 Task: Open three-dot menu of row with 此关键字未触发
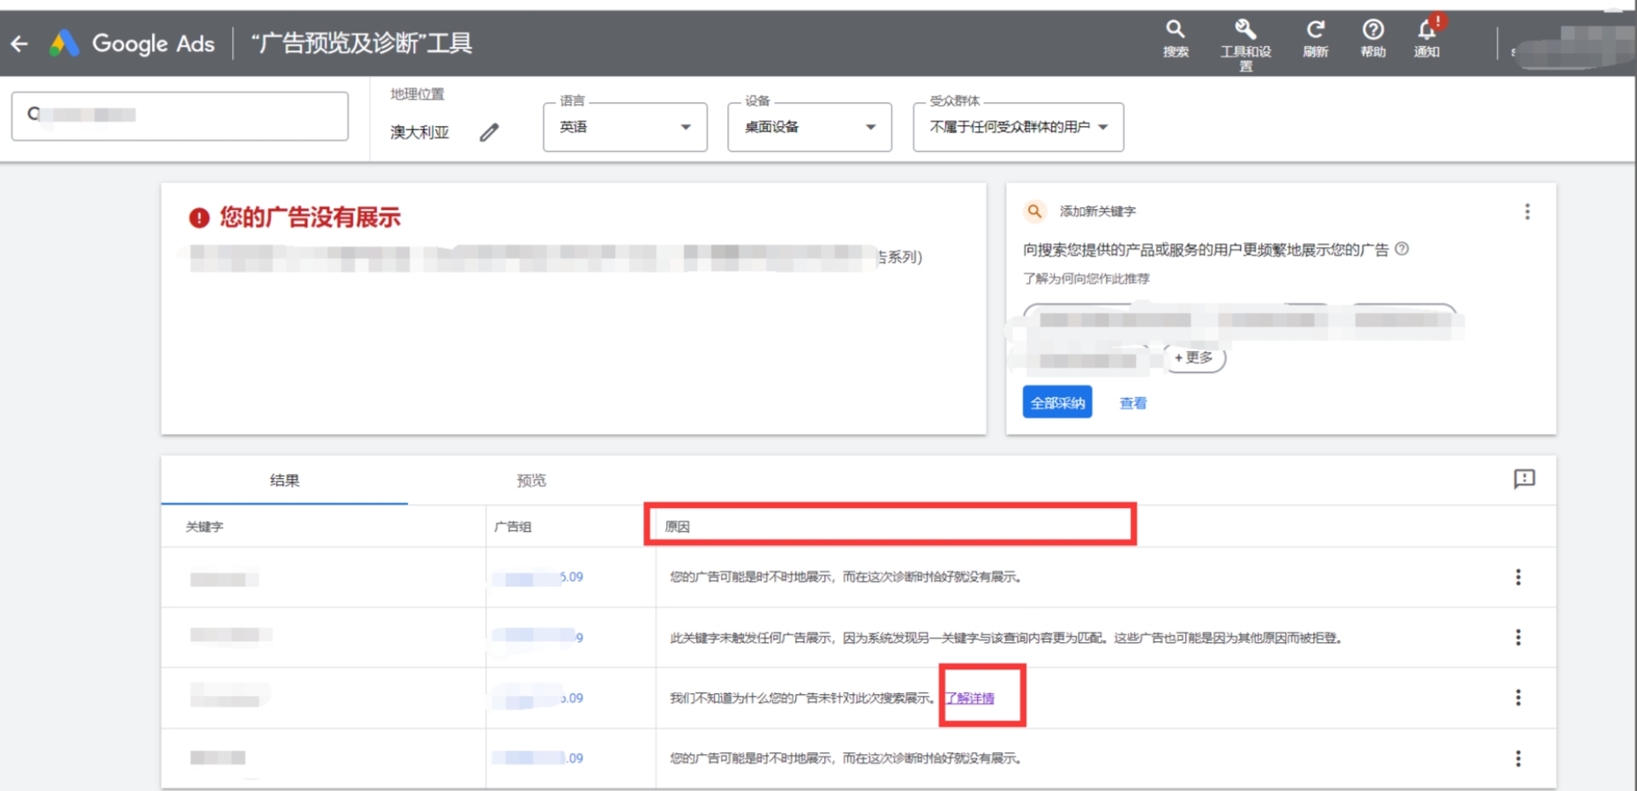tap(1518, 637)
